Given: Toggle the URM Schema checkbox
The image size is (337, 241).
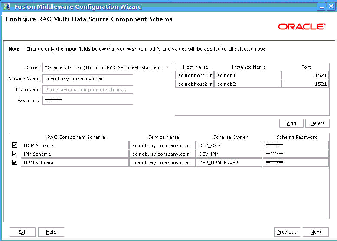Looking at the screenshot, I should (15, 162).
